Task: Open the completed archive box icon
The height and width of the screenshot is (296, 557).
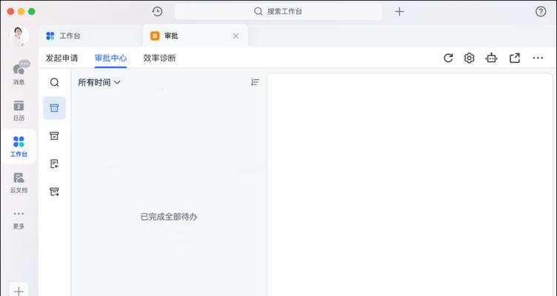Action: click(x=54, y=135)
